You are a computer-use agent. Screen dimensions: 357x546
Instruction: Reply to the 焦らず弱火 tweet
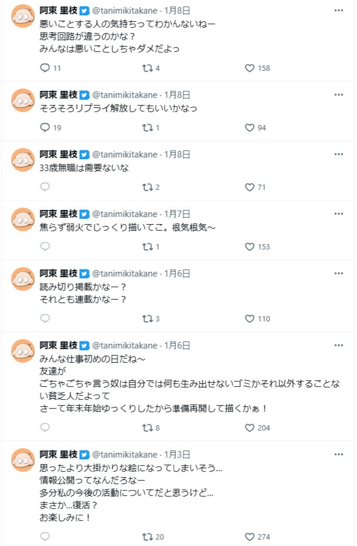pyautogui.click(x=45, y=247)
